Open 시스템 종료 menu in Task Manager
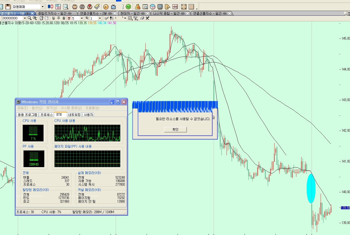Image resolution: width=350 pixels, height=235 pixels. 71,108
